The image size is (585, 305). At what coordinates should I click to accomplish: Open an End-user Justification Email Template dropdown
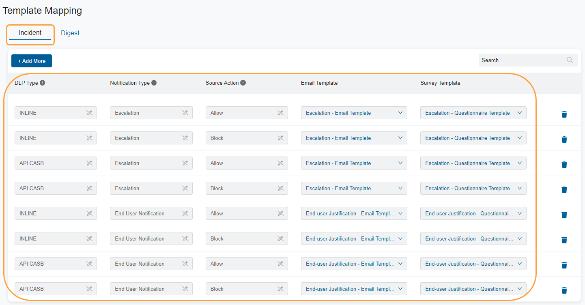point(401,213)
